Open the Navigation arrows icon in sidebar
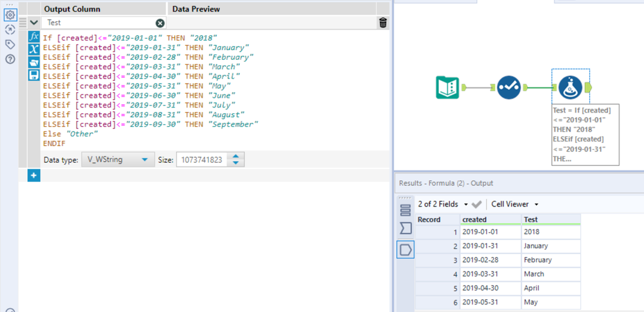The height and width of the screenshot is (312, 644). 10,30
